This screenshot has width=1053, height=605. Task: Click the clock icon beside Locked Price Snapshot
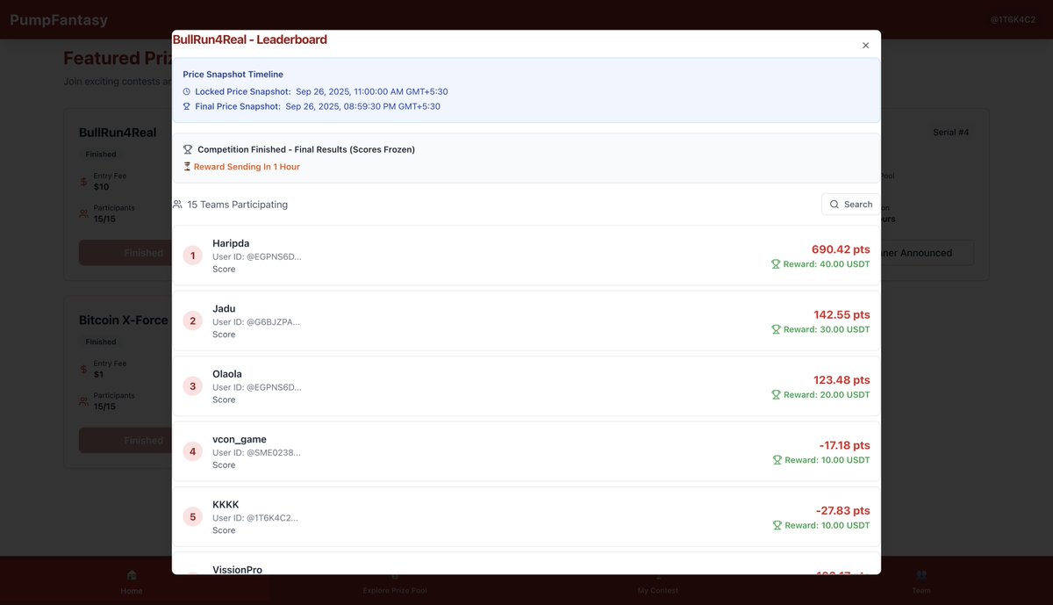[x=186, y=91]
